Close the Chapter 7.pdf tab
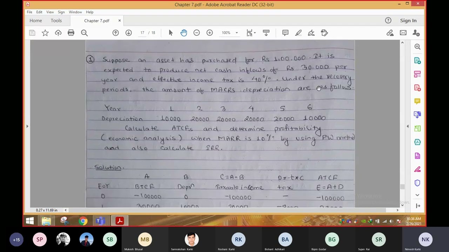 pyautogui.click(x=119, y=21)
